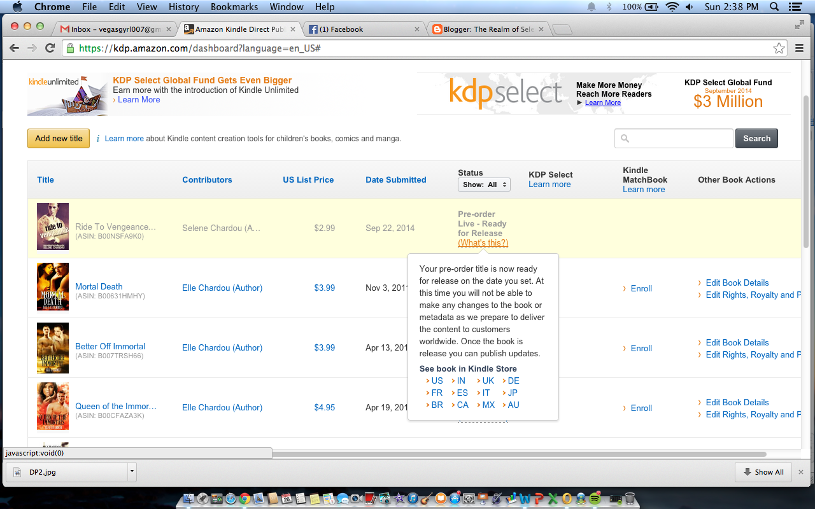This screenshot has height=509, width=815.
Task: Open Finder from the dock
Action: point(189,498)
